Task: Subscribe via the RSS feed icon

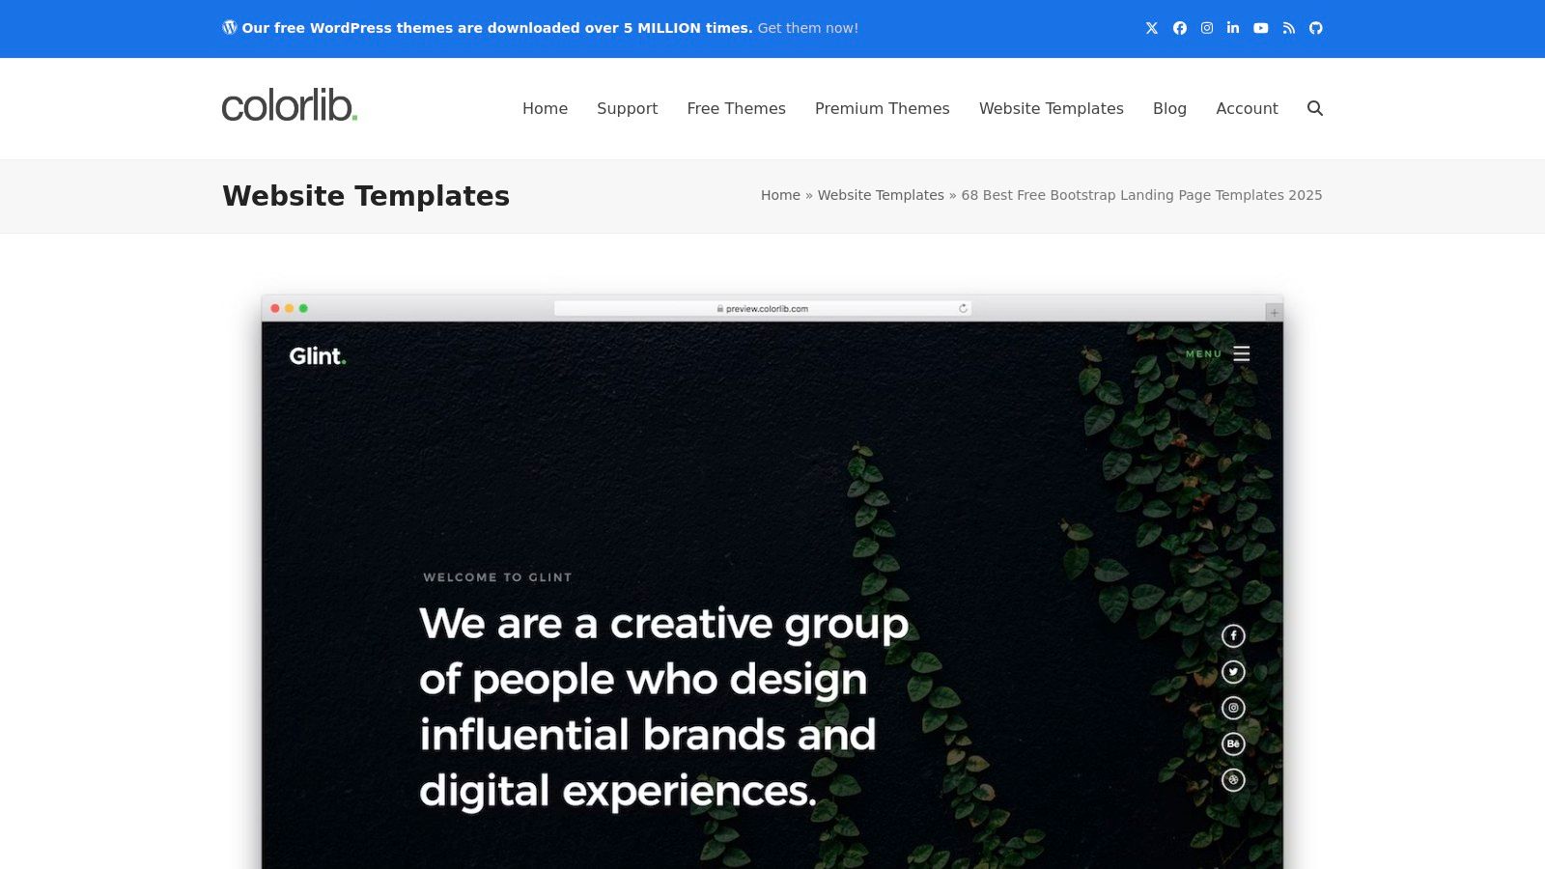Action: pyautogui.click(x=1288, y=28)
